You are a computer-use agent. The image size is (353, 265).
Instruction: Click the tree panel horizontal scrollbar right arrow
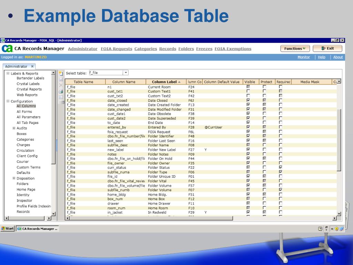[49, 218]
